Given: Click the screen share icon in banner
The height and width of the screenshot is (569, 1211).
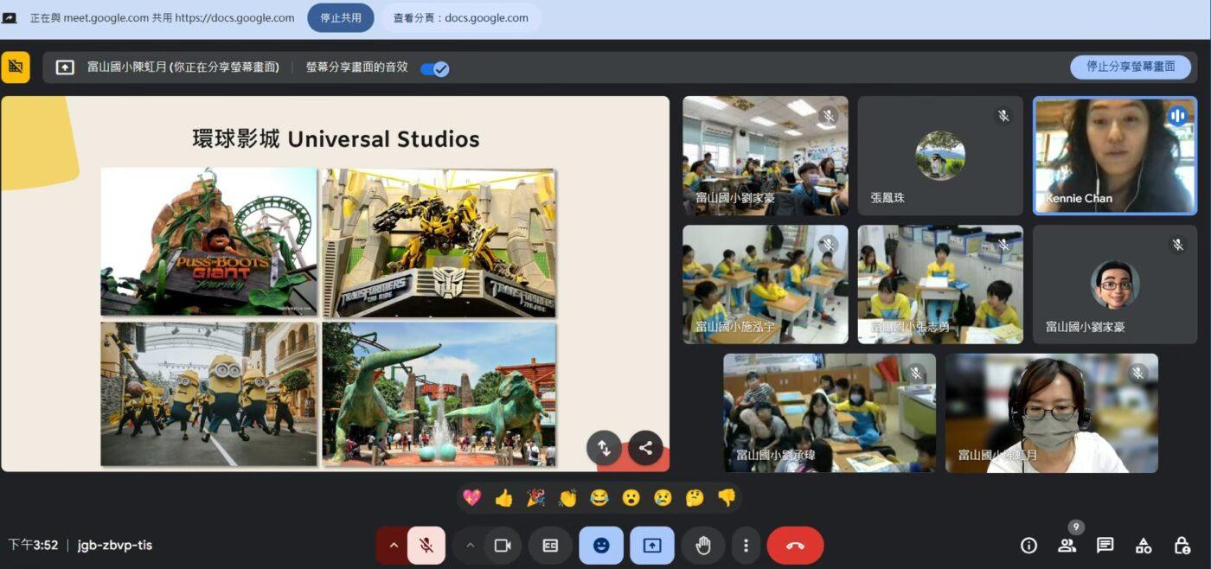Looking at the screenshot, I should coord(65,67).
